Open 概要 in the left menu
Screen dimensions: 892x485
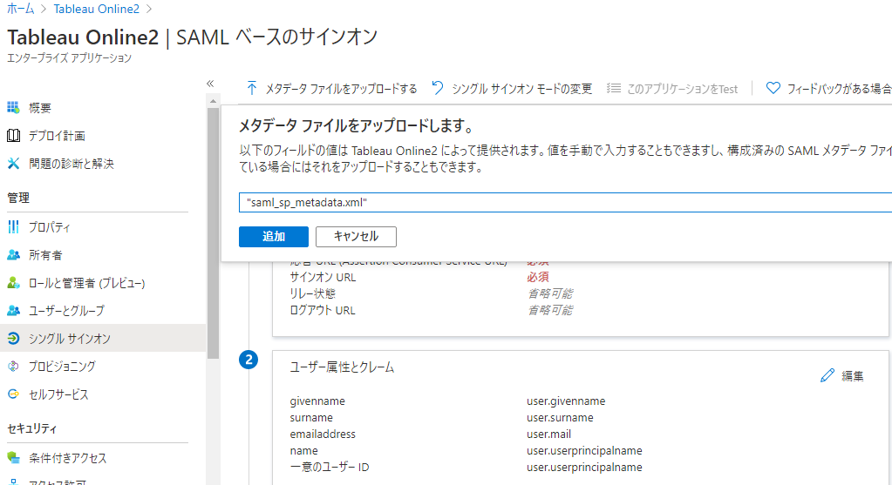click(x=40, y=108)
